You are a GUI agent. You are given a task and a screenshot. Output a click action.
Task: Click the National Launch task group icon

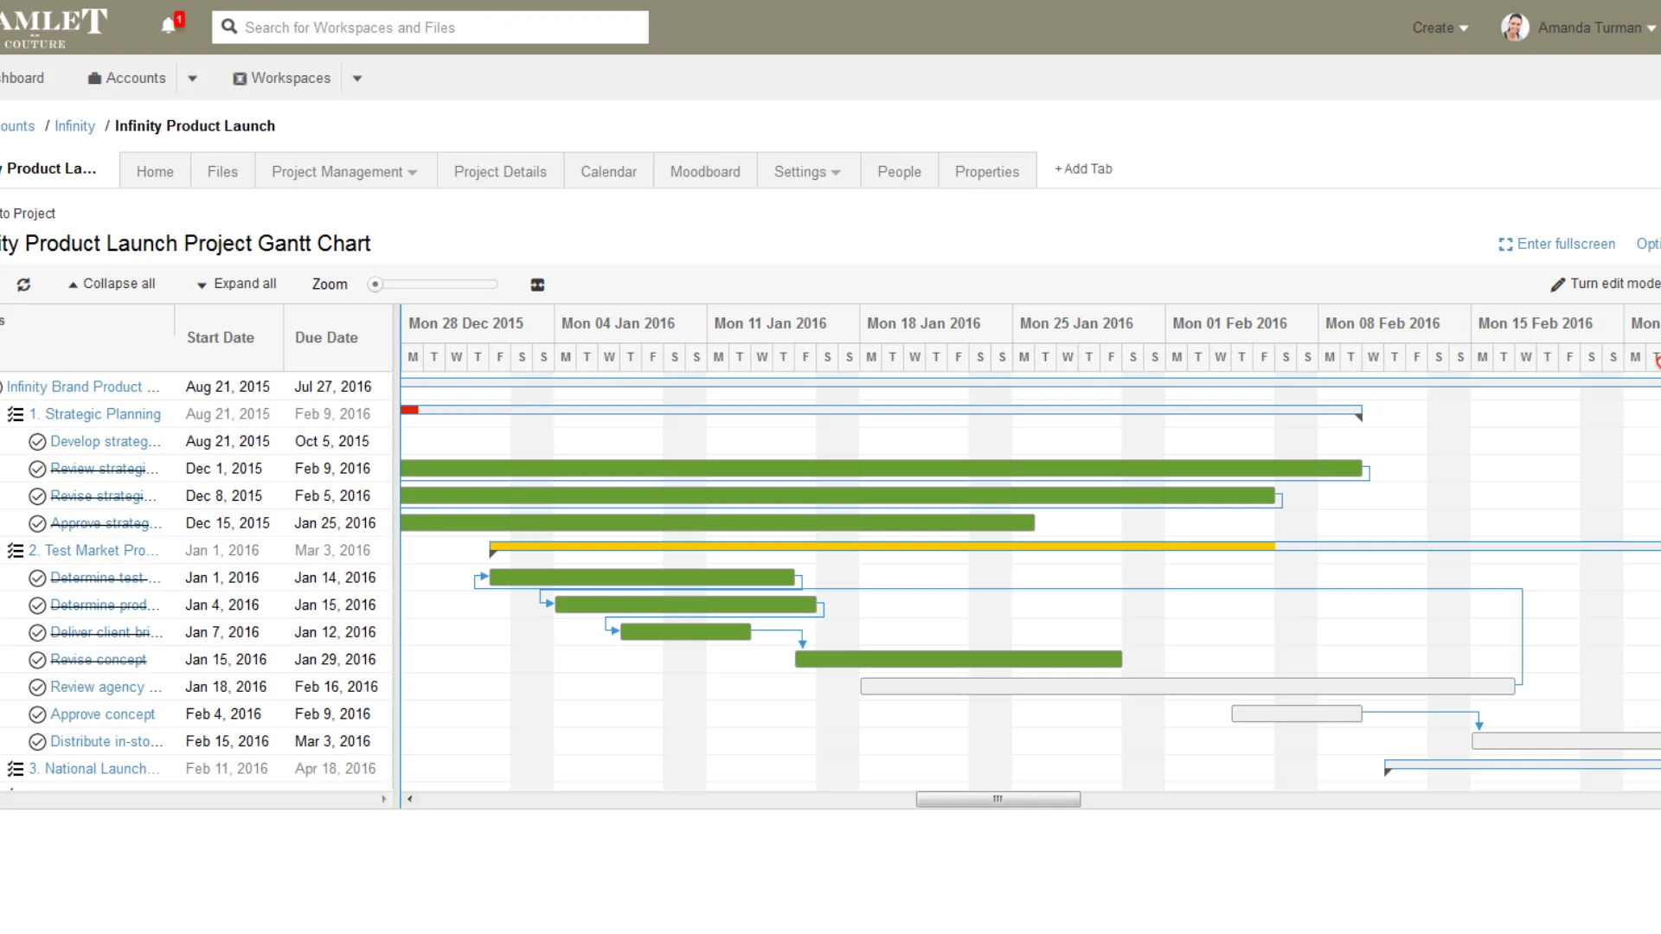(x=16, y=769)
